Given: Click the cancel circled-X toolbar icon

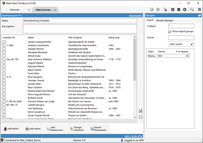Looking at the screenshot, I should click(158, 10).
